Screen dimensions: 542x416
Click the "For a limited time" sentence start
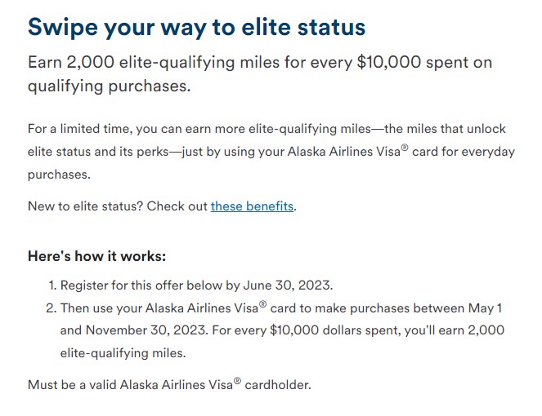80,129
